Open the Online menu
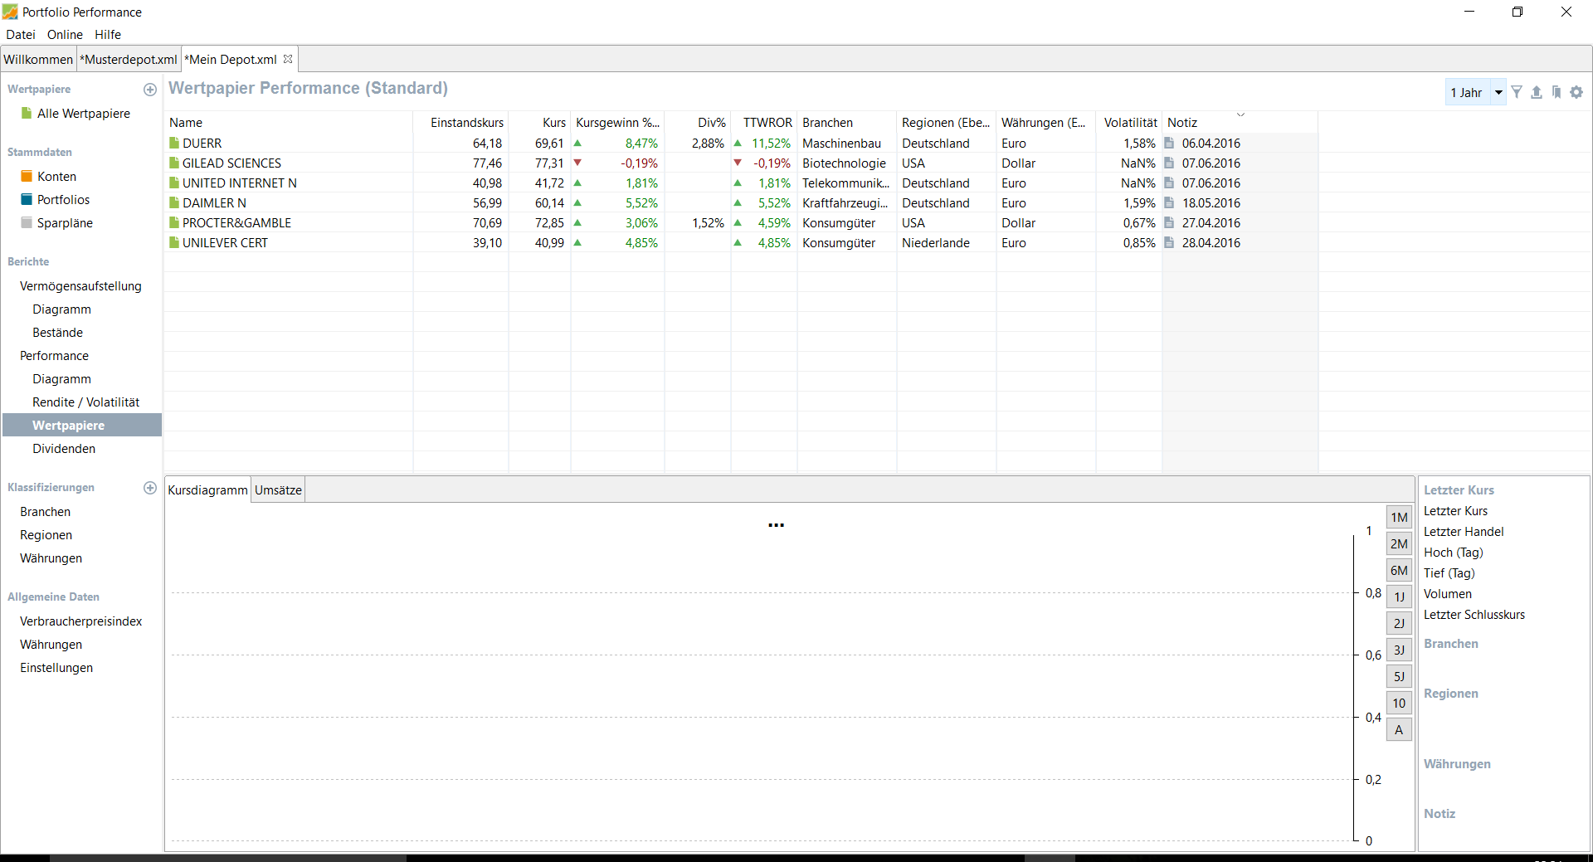 tap(65, 34)
